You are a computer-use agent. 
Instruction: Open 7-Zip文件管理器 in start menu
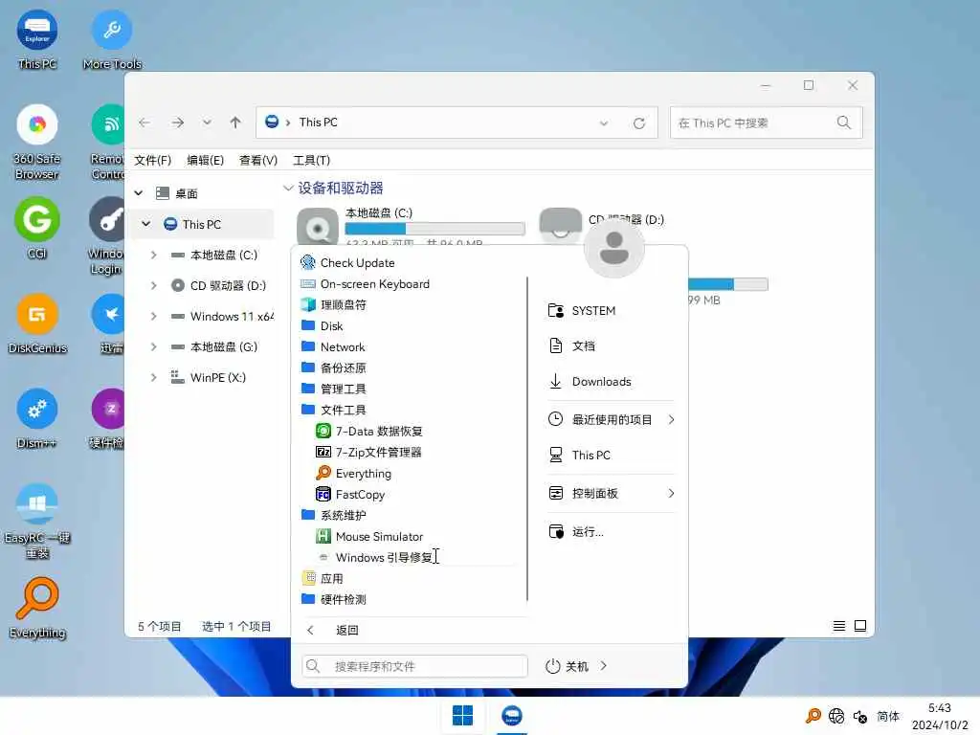(368, 452)
